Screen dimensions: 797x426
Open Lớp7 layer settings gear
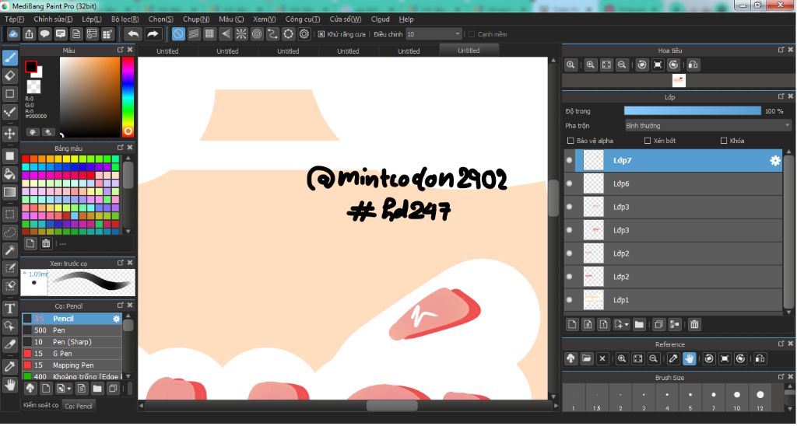[775, 160]
